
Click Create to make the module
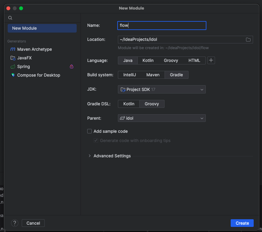[242, 223]
